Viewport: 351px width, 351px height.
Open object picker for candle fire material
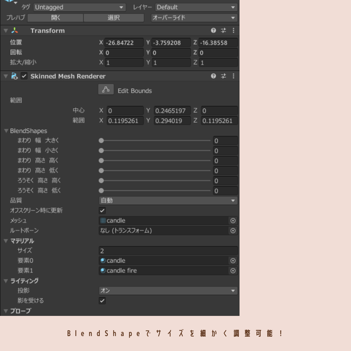[x=233, y=271]
